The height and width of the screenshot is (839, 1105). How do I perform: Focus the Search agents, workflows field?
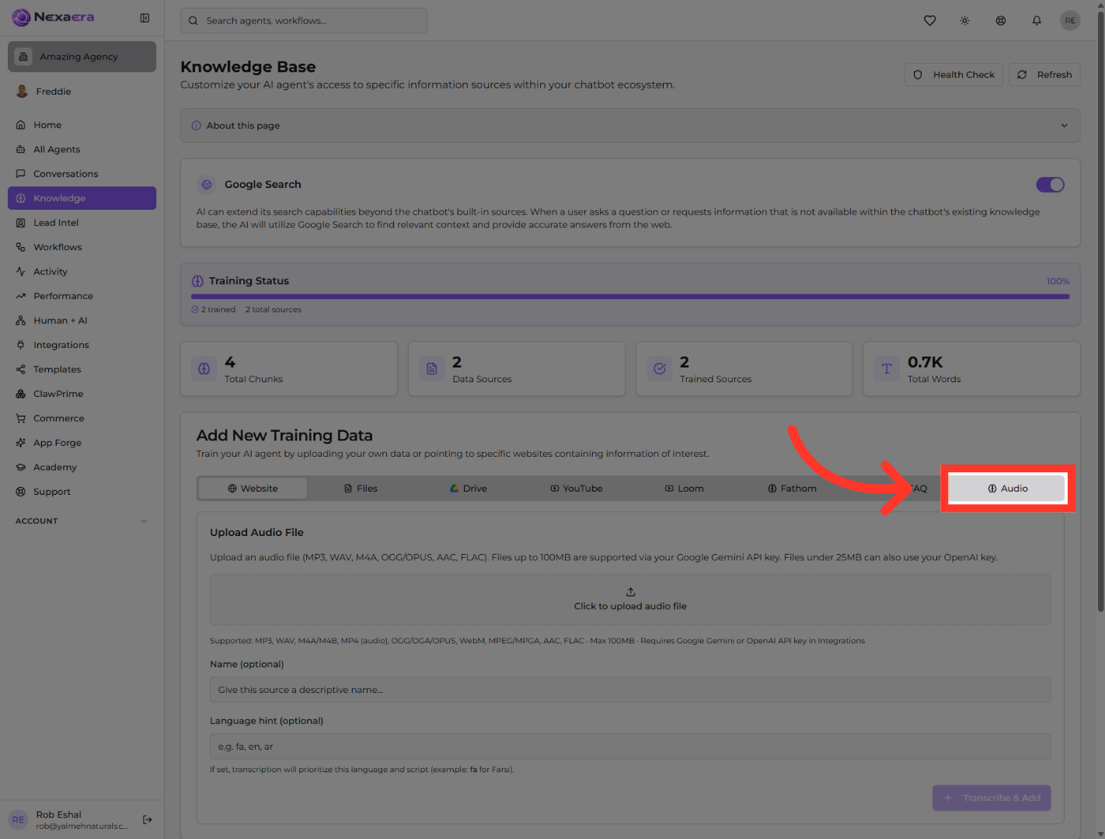pos(304,21)
